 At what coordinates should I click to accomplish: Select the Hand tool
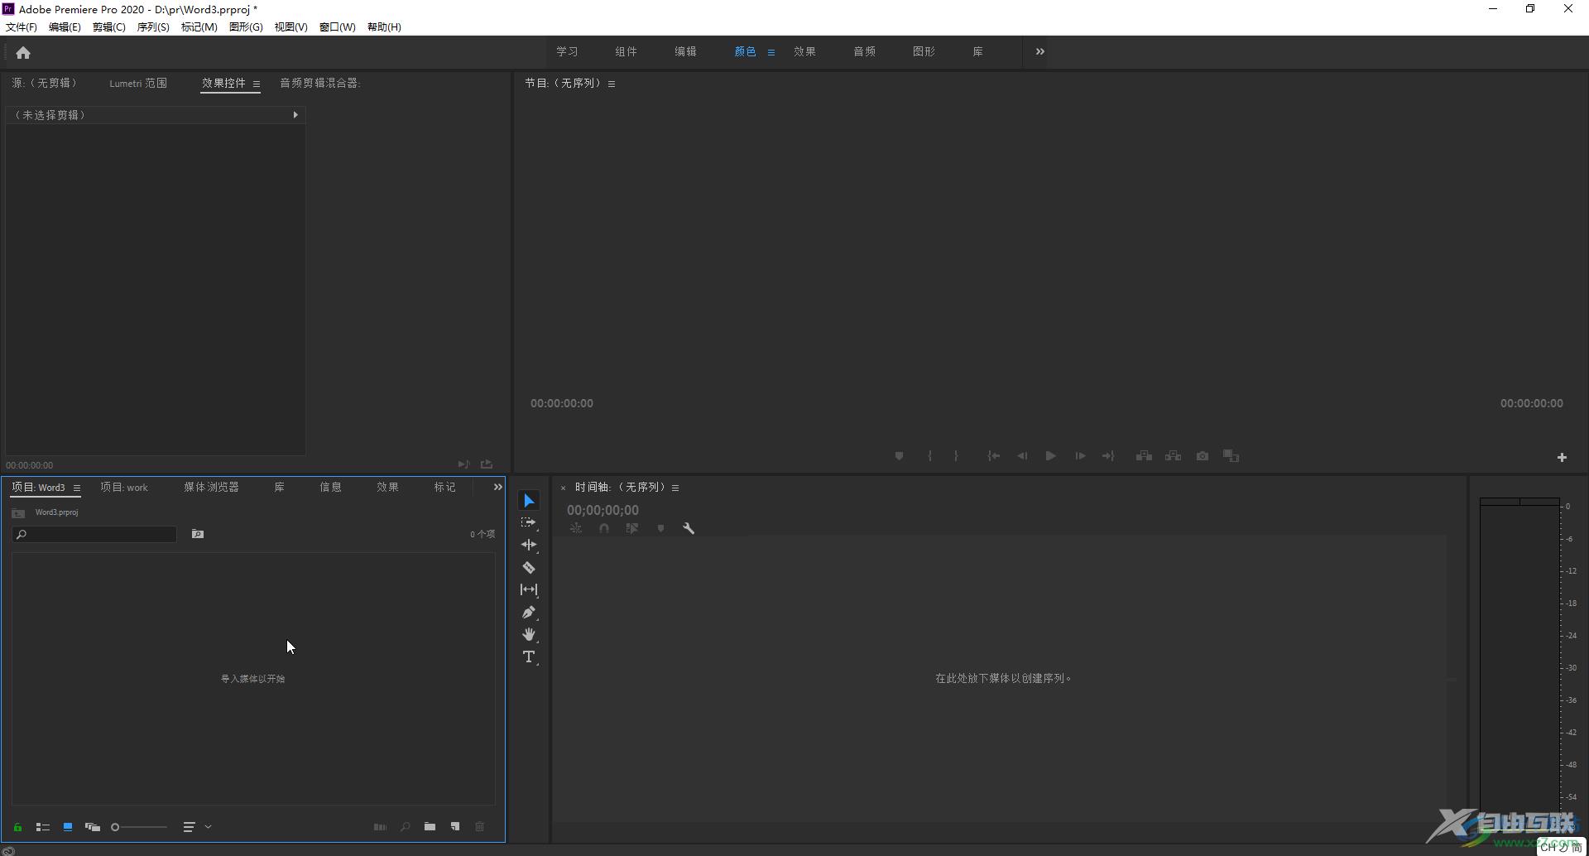(x=529, y=635)
